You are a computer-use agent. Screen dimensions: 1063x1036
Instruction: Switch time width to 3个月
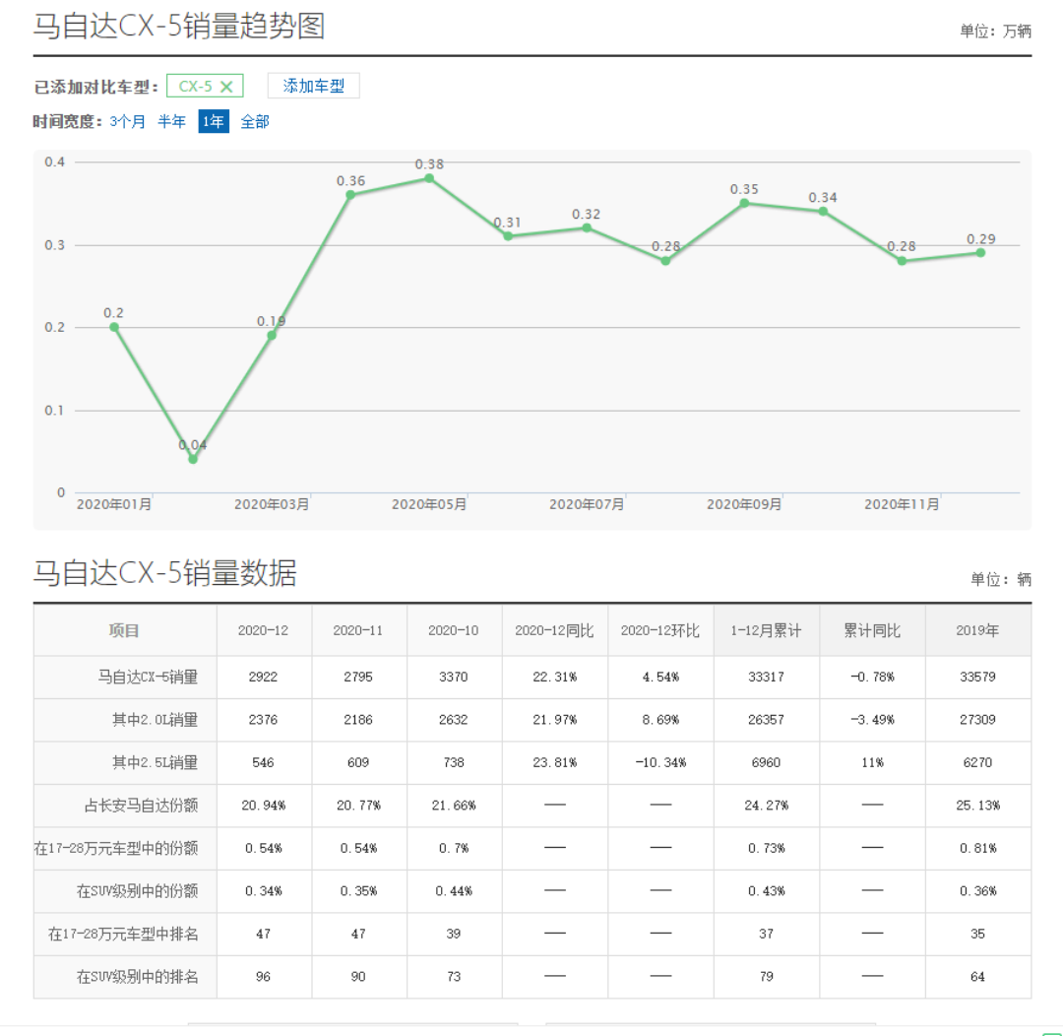click(x=127, y=122)
